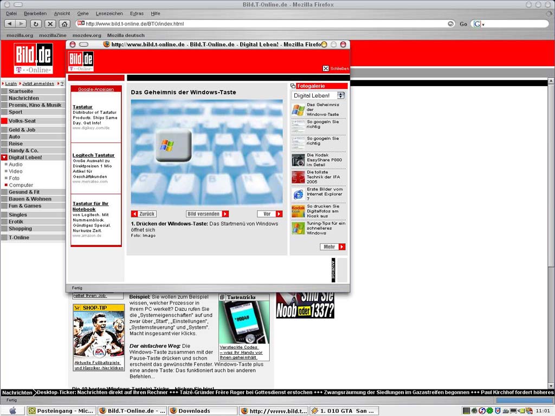Open the Hilfe menu
Viewport: 555px width, 416px height.
(x=156, y=14)
